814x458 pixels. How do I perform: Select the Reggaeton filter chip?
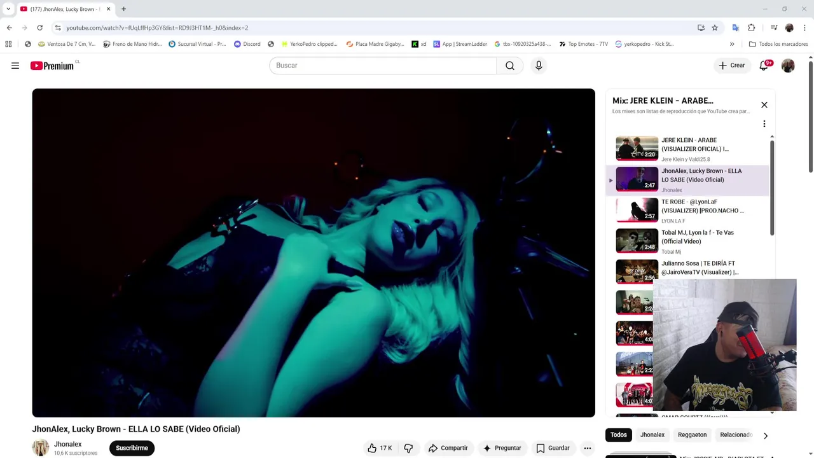coord(693,435)
